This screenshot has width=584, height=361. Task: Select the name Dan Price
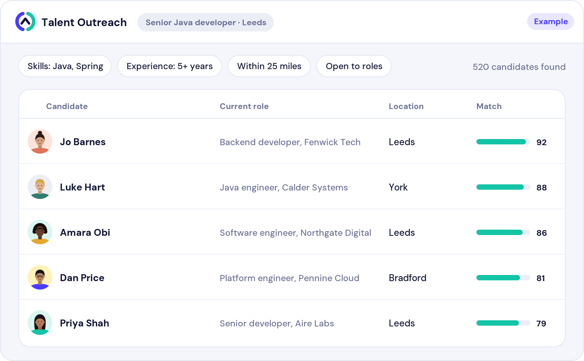click(x=82, y=278)
